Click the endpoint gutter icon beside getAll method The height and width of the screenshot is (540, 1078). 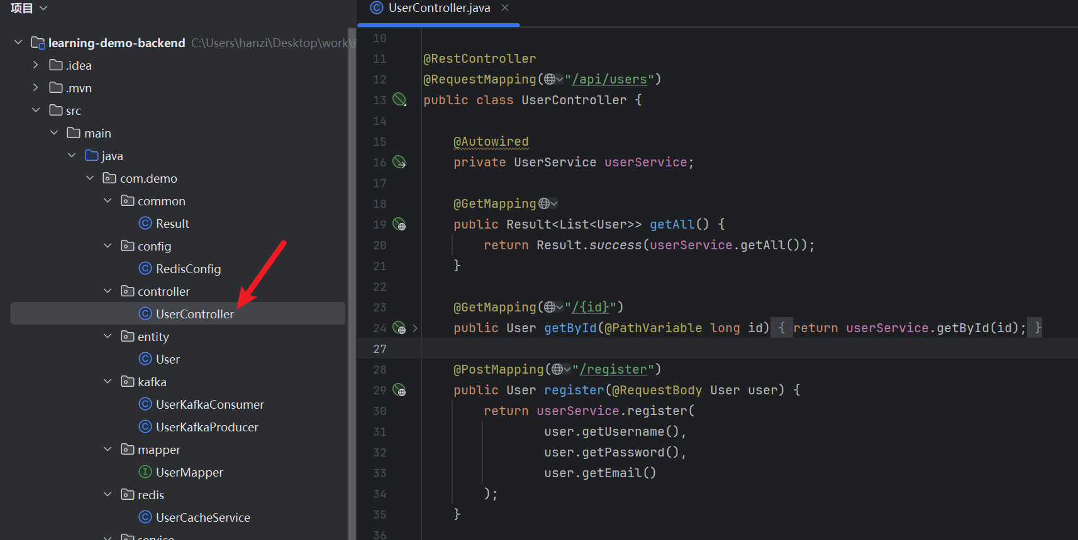(399, 224)
